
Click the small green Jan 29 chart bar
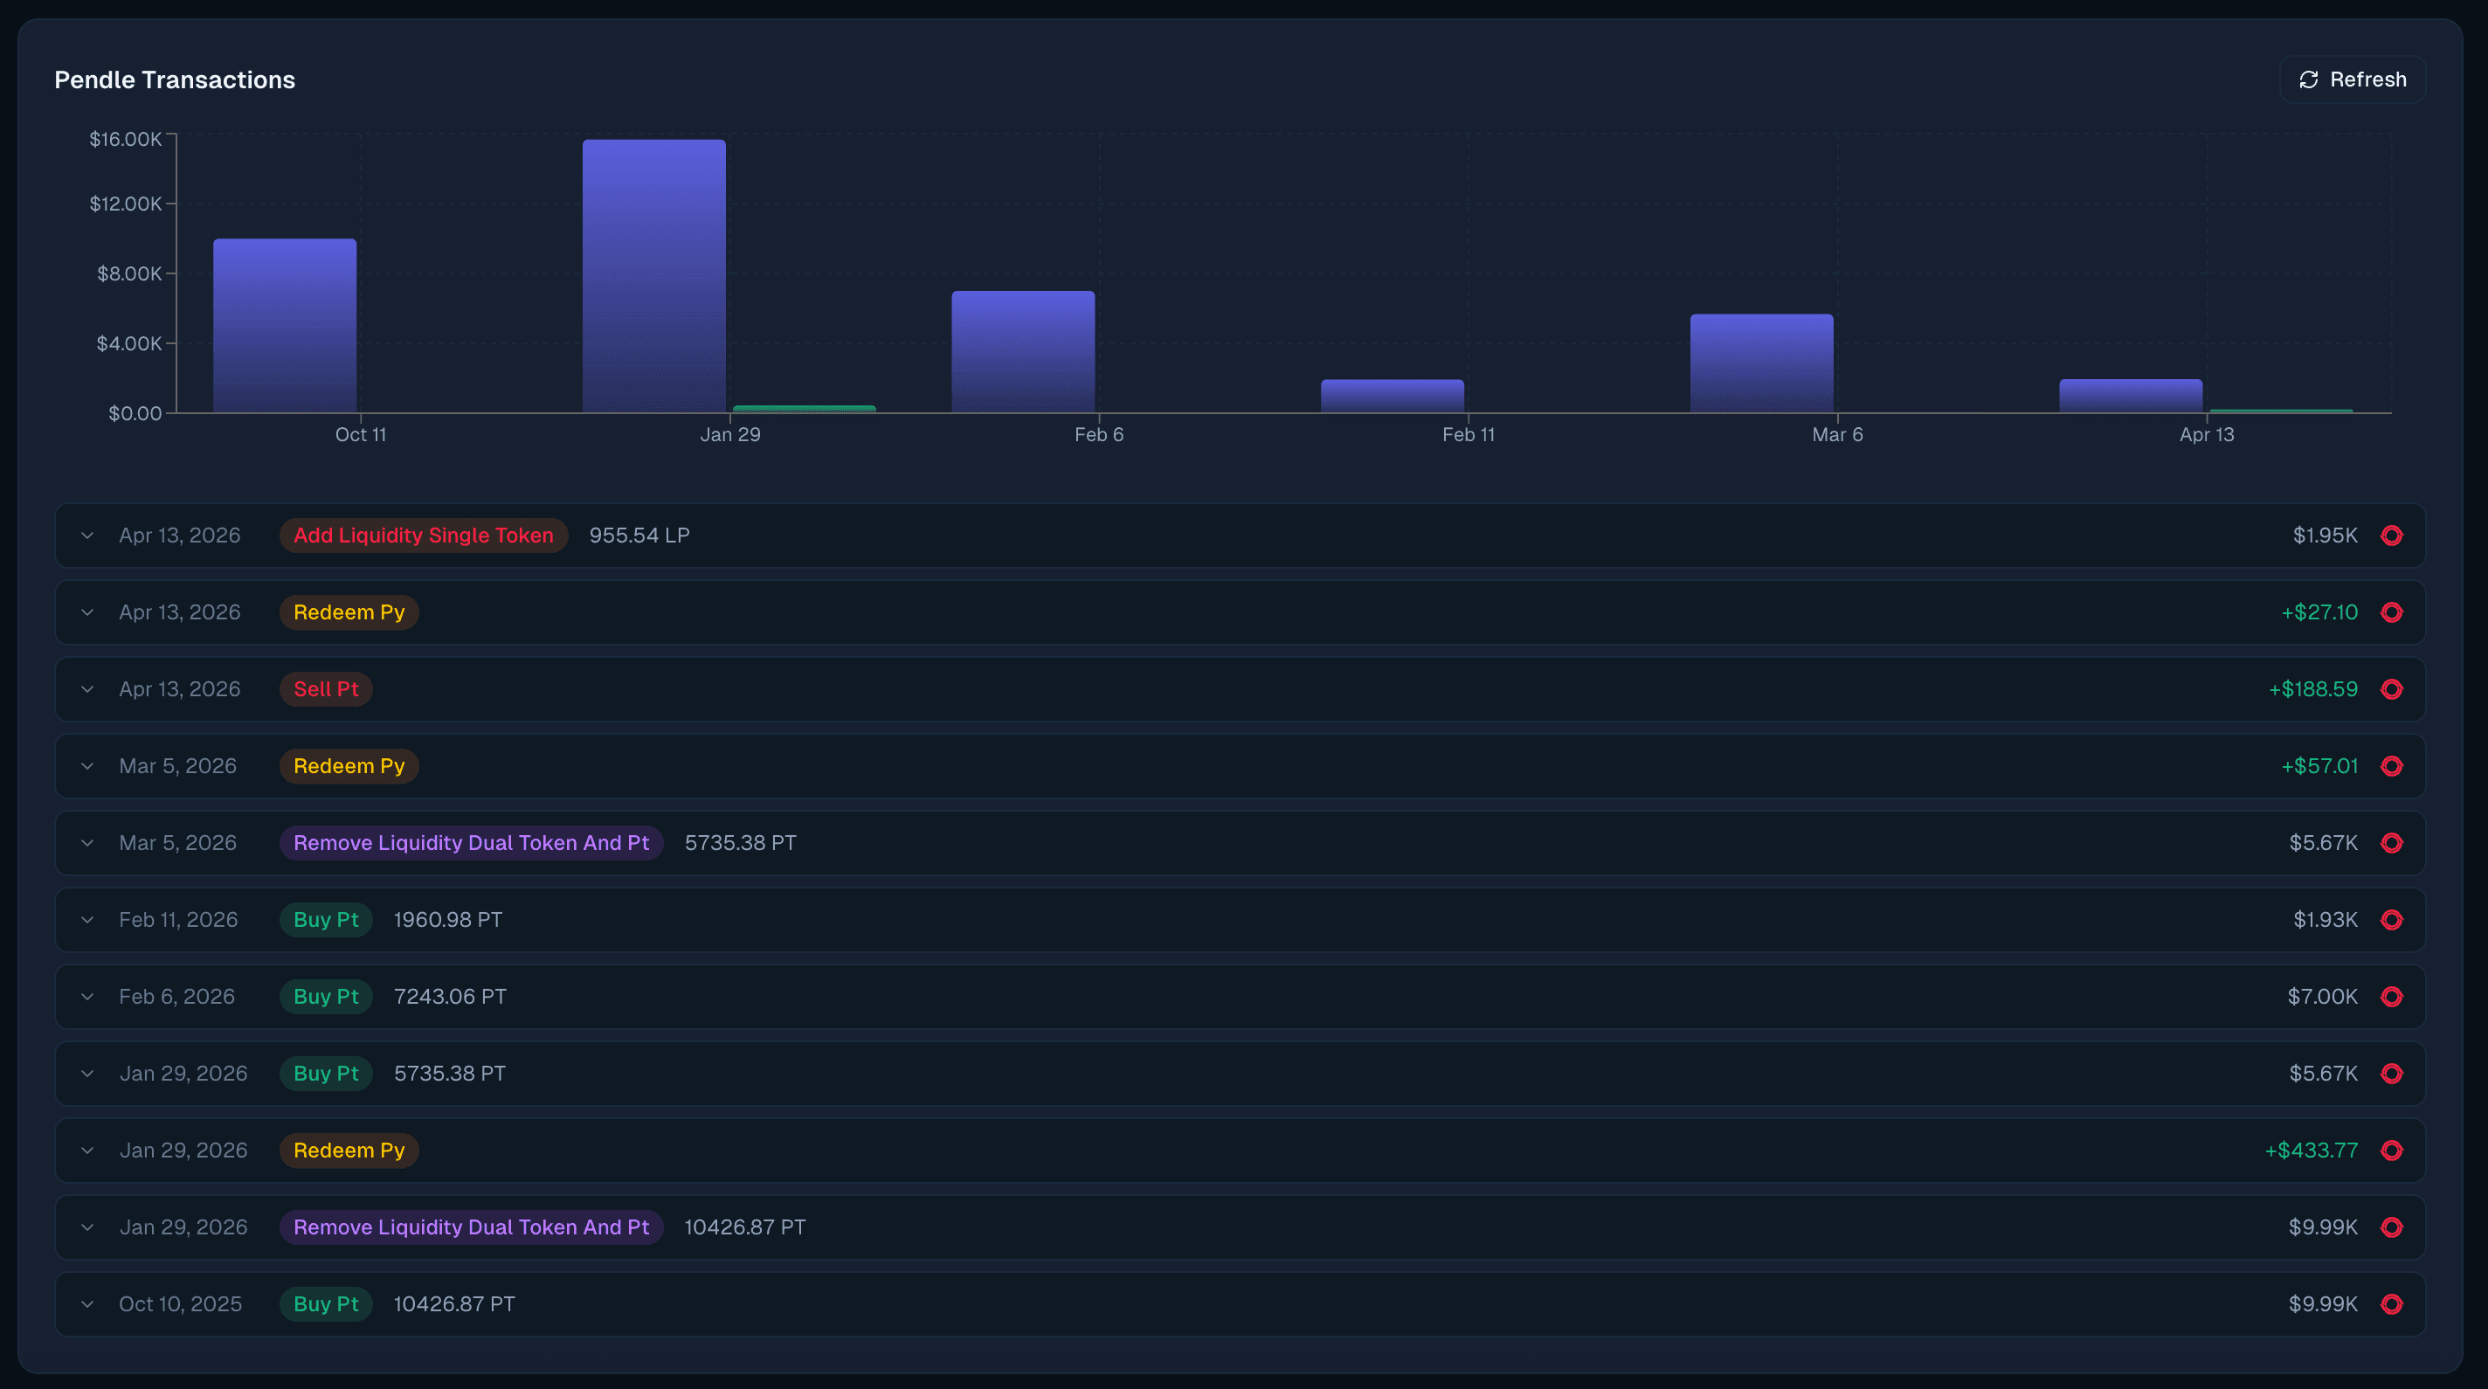(x=804, y=409)
